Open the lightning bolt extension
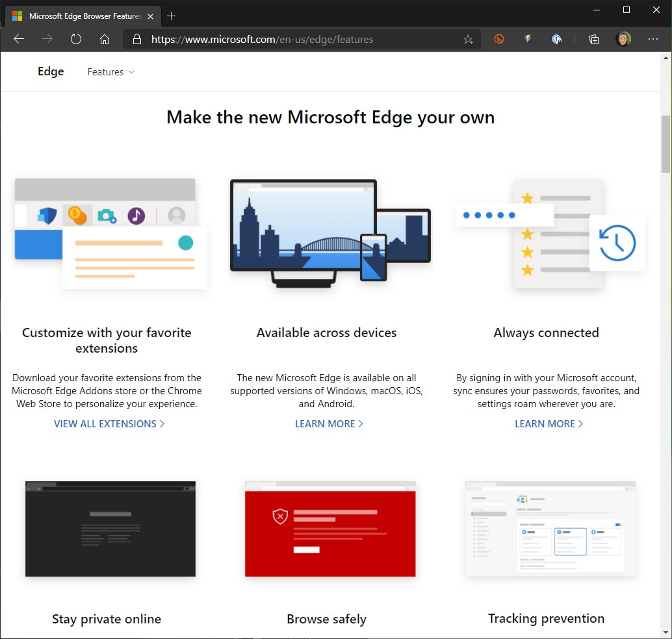Image resolution: width=672 pixels, height=639 pixels. coord(527,39)
